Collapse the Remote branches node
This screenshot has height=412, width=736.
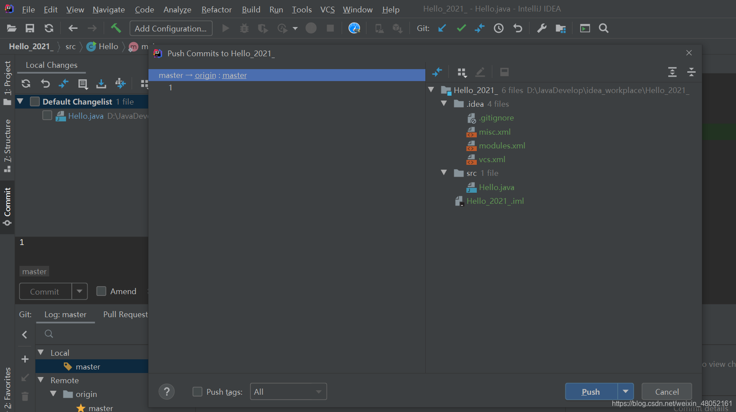pyautogui.click(x=41, y=380)
